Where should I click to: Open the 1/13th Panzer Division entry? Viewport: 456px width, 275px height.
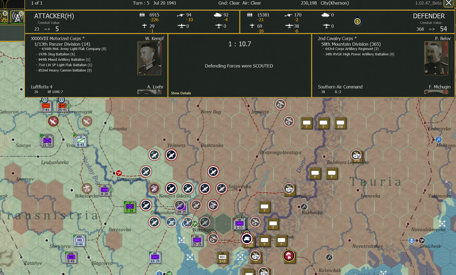pos(62,44)
